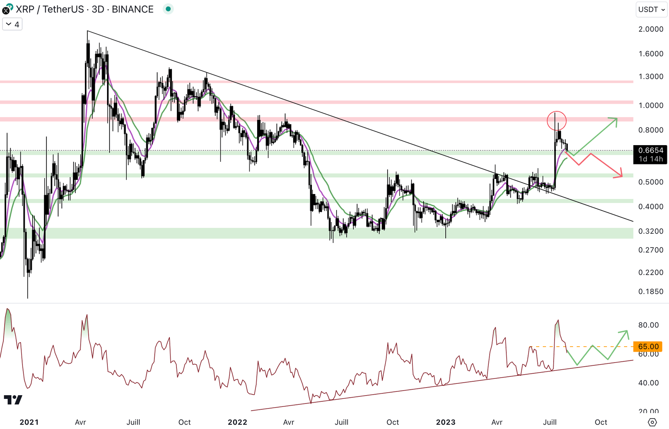Image resolution: width=669 pixels, height=429 pixels.
Task: Click the last Juill label on time axis
Action: click(550, 422)
